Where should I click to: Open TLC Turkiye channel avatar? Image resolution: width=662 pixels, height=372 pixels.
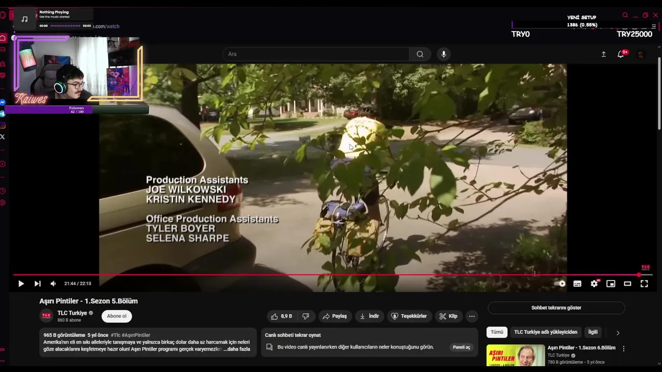coord(47,316)
